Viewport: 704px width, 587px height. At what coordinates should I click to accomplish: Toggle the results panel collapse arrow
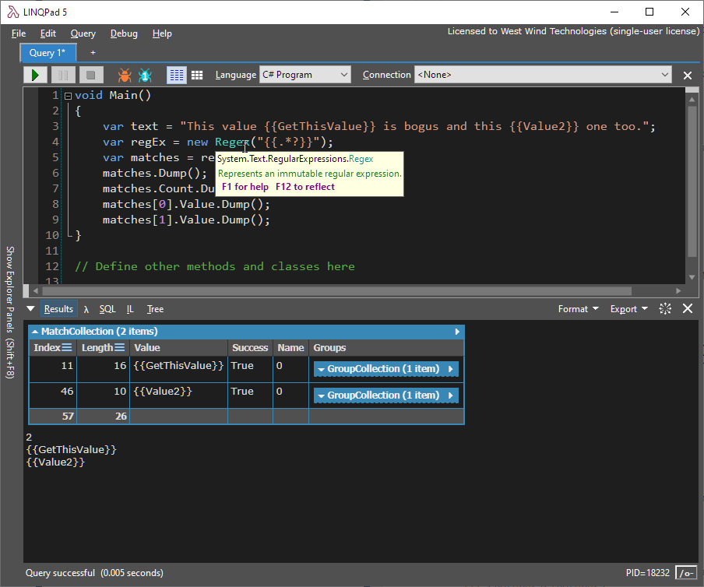click(31, 309)
